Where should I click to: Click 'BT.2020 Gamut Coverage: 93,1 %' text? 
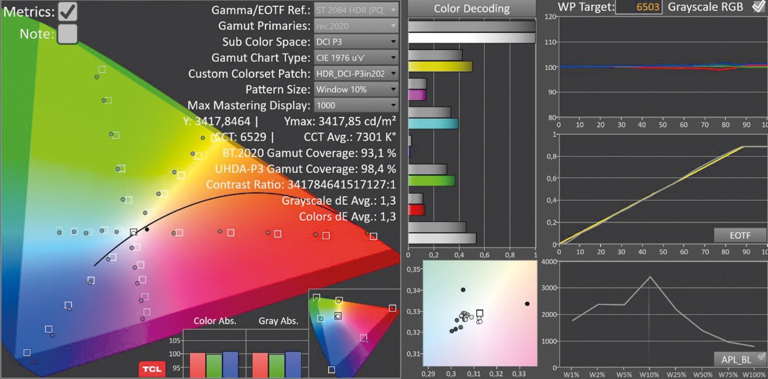click(309, 153)
